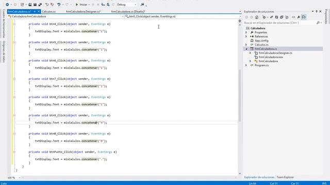Collapse the btn5_Click method outline

pos(14,42)
